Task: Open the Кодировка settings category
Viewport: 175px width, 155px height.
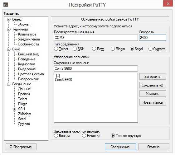Action: pos(27,64)
